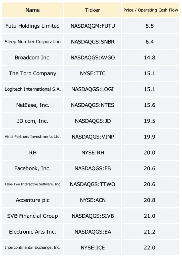Click the NASDAQGS:NTES ticker
The image size is (182, 257).
[x=93, y=105]
